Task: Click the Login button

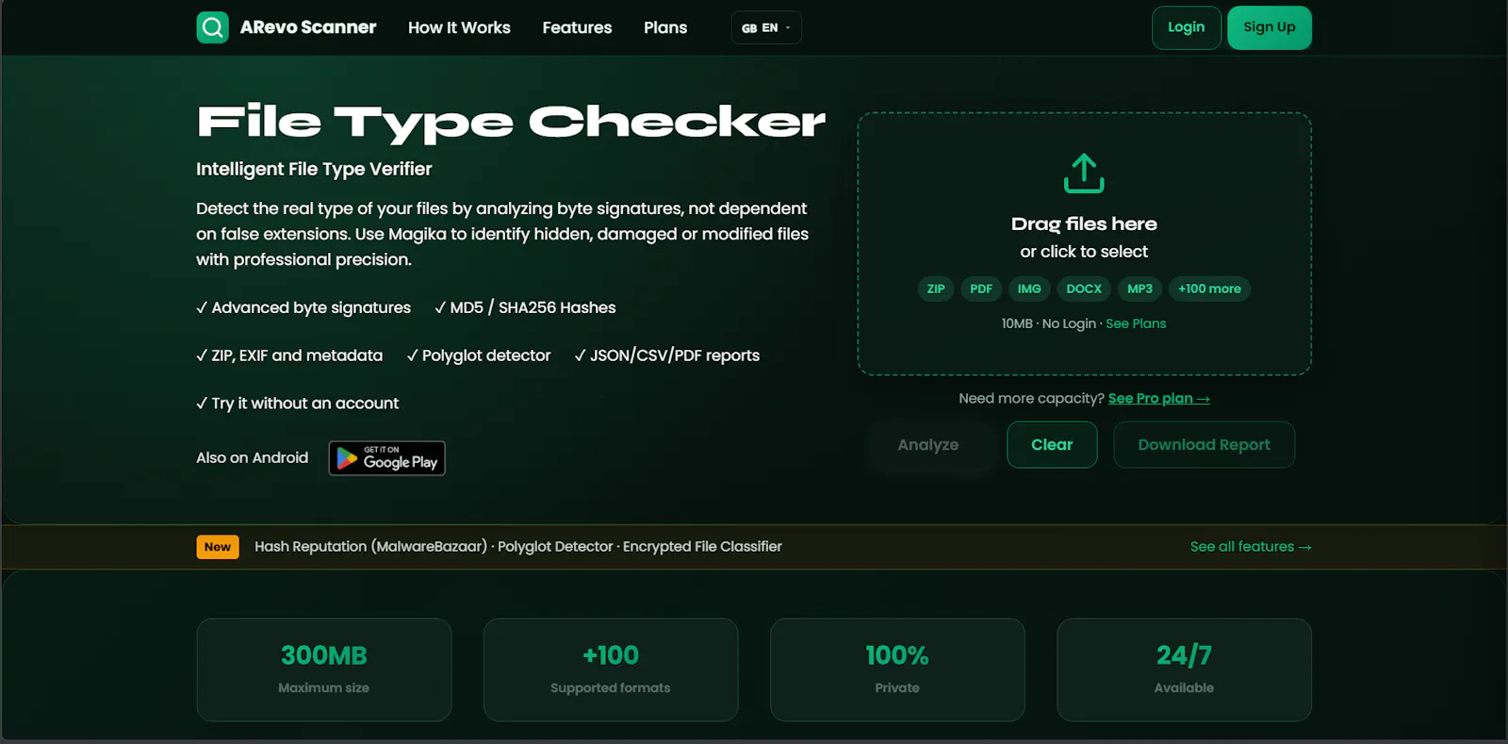Action: [x=1186, y=27]
